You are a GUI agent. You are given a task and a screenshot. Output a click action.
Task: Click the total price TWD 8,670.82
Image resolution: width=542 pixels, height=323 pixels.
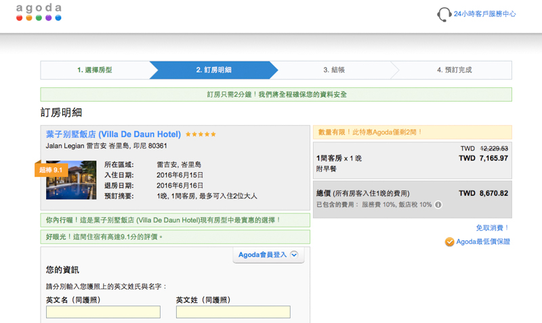coord(483,194)
